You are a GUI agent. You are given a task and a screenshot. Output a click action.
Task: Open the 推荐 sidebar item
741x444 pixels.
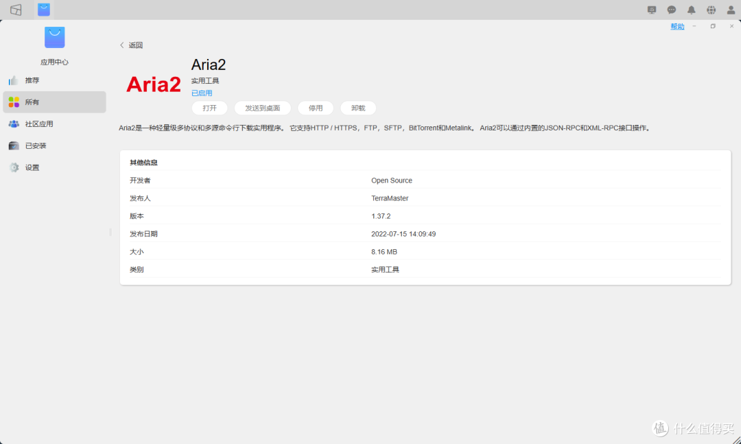coord(54,80)
